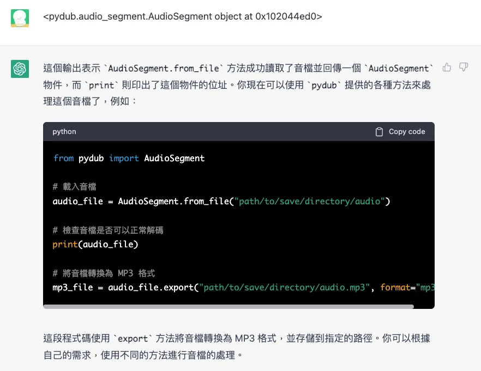
Task: Click the clipboard icon in code header
Action: click(x=379, y=132)
